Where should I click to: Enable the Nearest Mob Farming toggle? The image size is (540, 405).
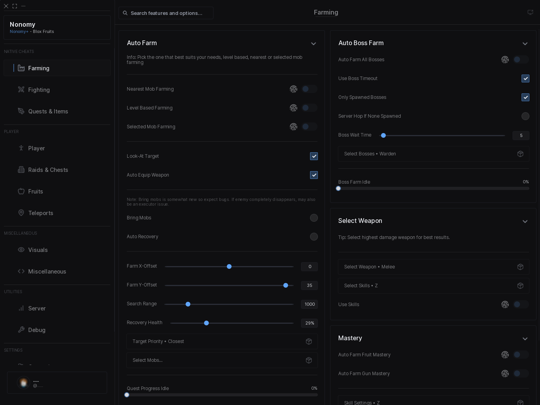[x=309, y=89]
